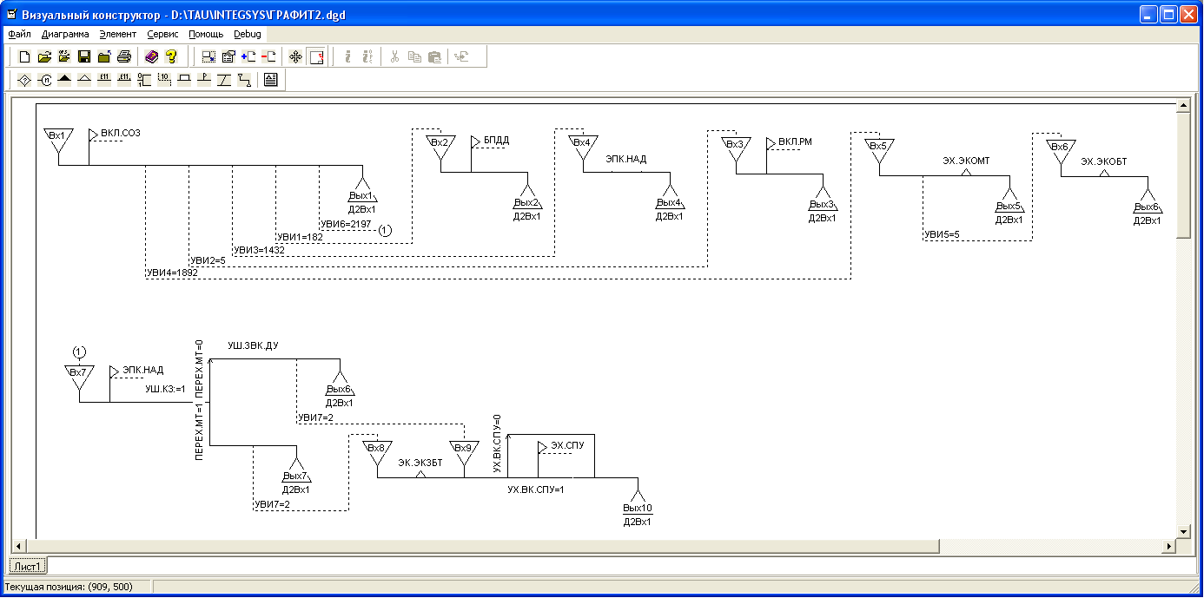Click the blue plus add element icon
The width and height of the screenshot is (1204, 598).
point(248,57)
